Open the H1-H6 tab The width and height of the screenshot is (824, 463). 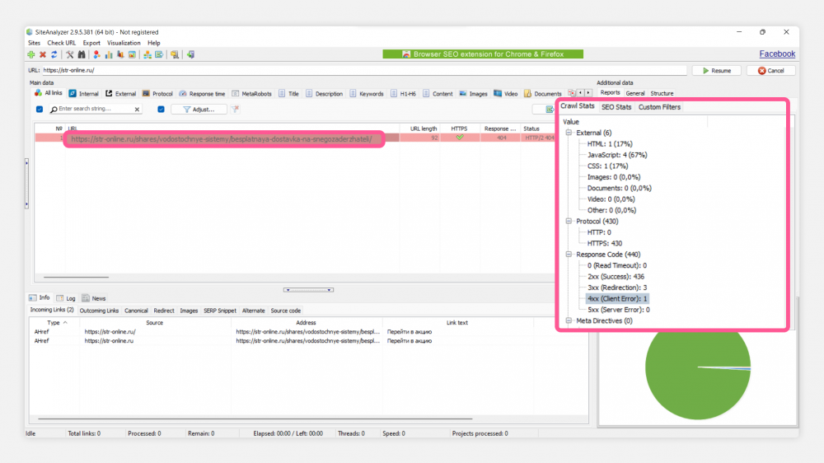[403, 94]
